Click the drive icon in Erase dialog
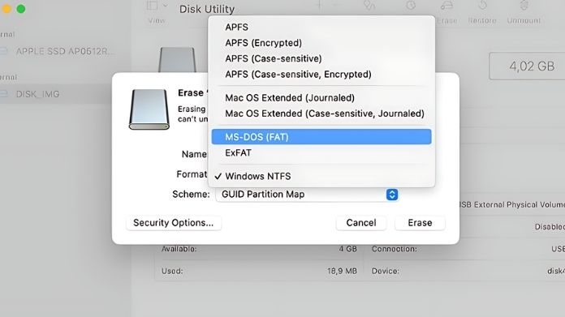 tap(149, 109)
